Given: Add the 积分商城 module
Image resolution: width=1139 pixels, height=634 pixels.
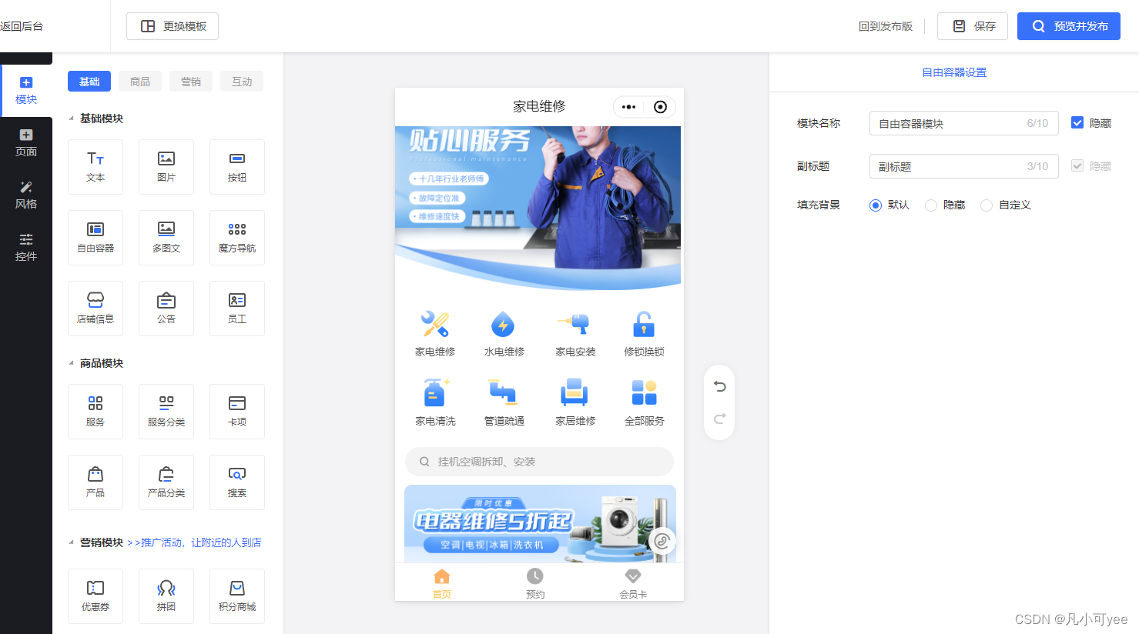Looking at the screenshot, I should (237, 596).
